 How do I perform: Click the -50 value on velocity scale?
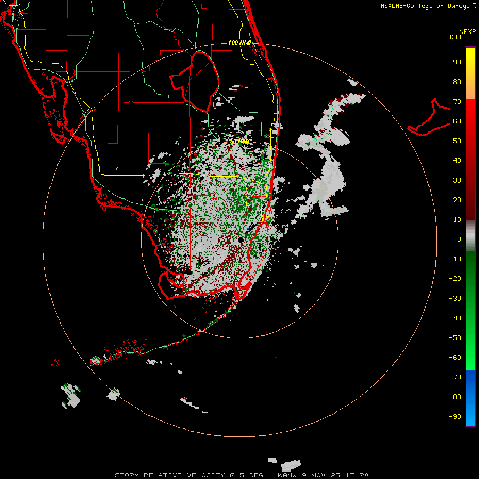455,338
